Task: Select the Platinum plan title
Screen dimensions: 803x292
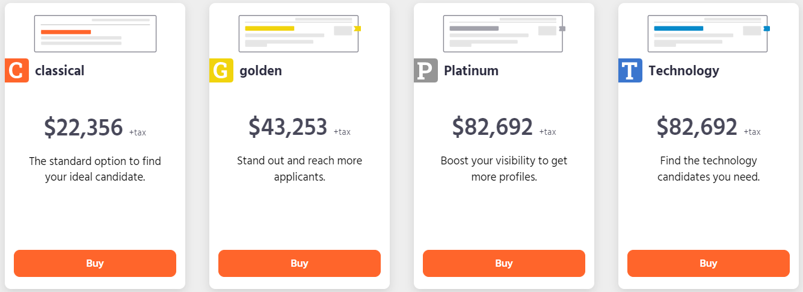Action: coord(471,70)
